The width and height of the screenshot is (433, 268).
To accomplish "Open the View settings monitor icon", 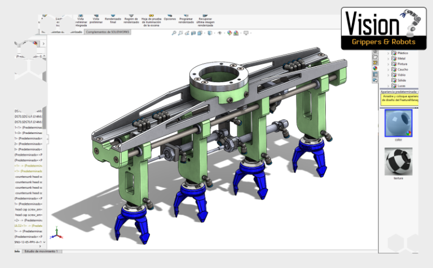I will coord(246,33).
